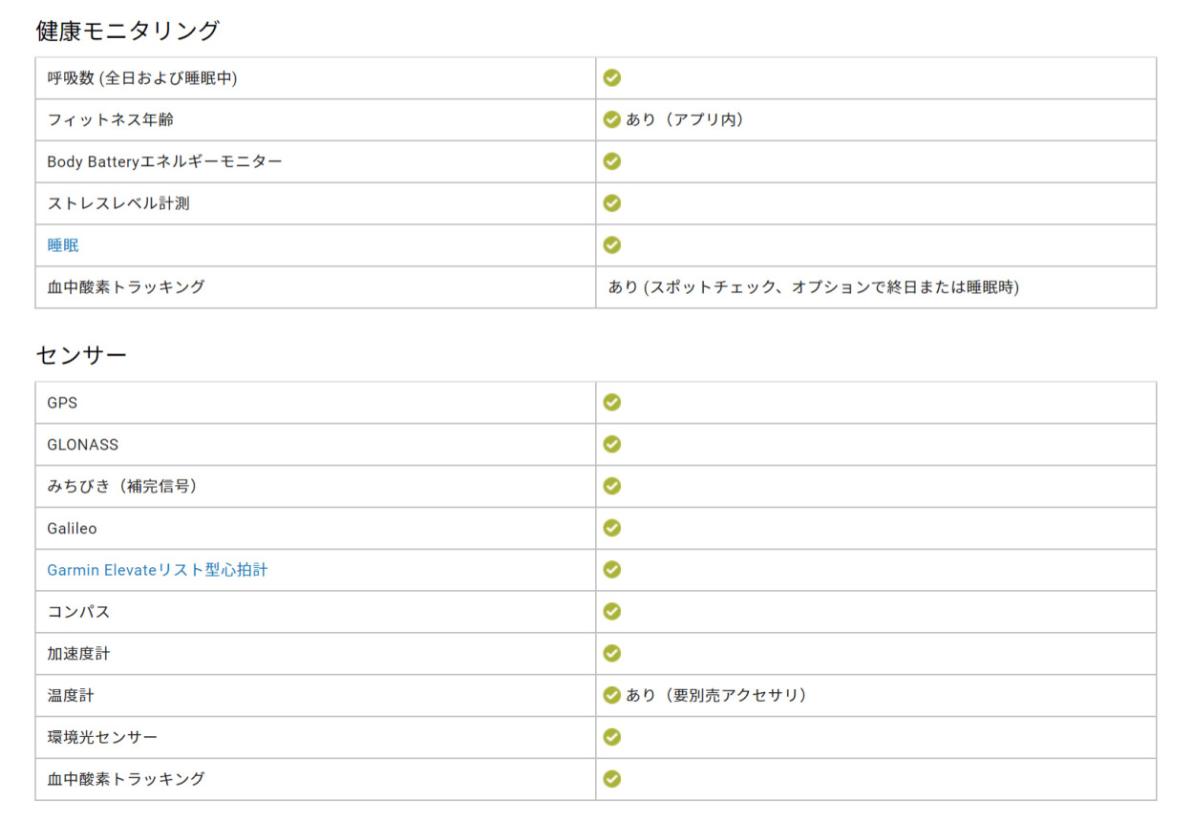Click the フィットネス年齢 row label

point(110,120)
